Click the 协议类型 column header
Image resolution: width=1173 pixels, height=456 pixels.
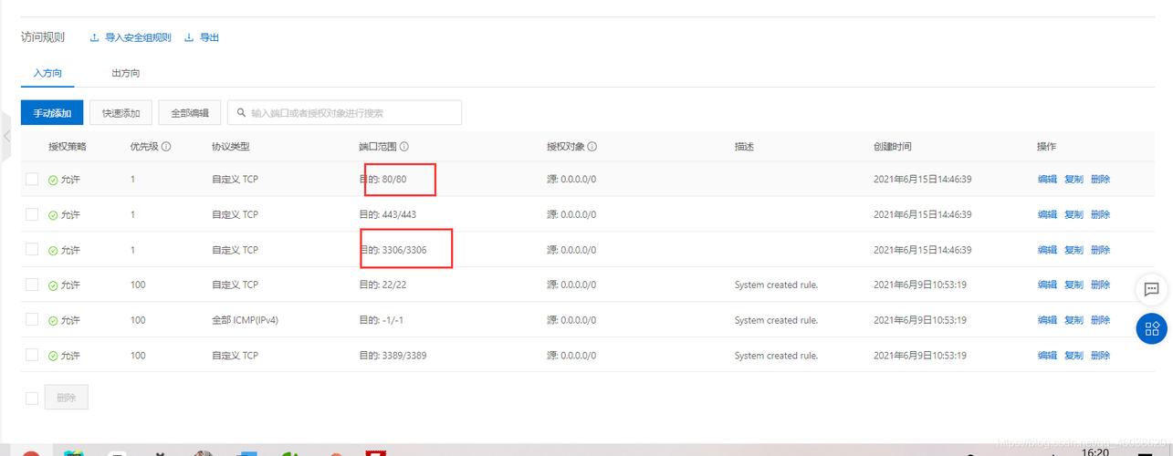pos(230,146)
